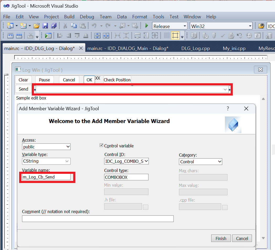Click the Save All icon
This screenshot has width=275, height=250.
coord(54,26)
